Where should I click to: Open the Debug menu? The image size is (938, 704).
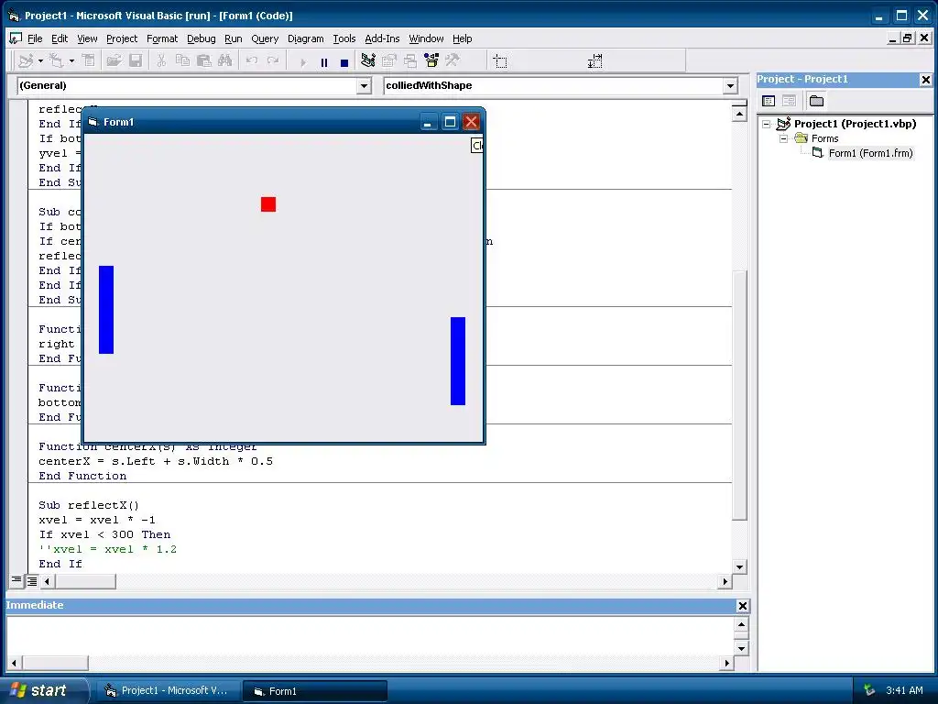pos(201,38)
